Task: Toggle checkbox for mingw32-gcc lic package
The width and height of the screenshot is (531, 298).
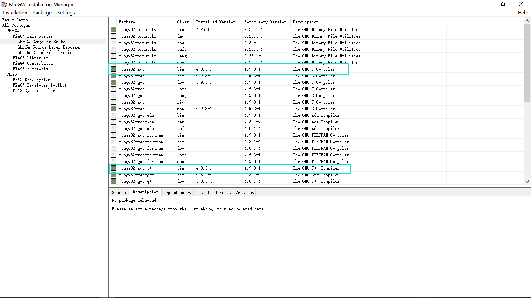Action: (x=114, y=102)
